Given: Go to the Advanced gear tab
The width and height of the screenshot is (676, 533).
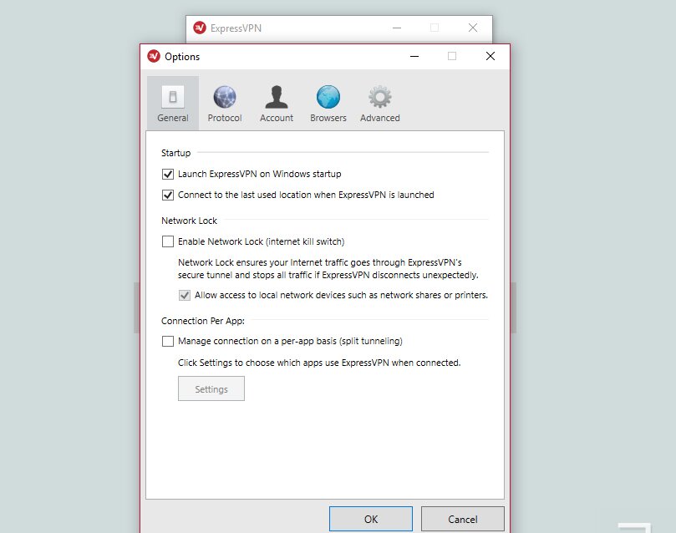Looking at the screenshot, I should [x=380, y=104].
